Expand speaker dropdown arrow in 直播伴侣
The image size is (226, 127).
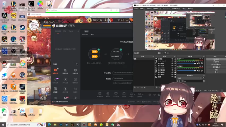click(x=143, y=94)
